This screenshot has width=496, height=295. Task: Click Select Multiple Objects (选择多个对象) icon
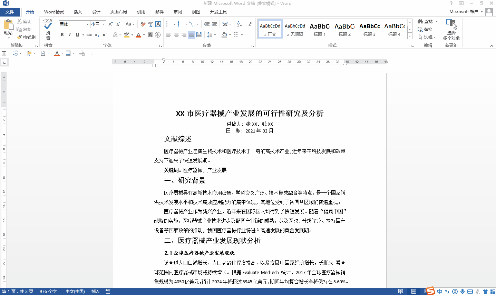(x=451, y=29)
